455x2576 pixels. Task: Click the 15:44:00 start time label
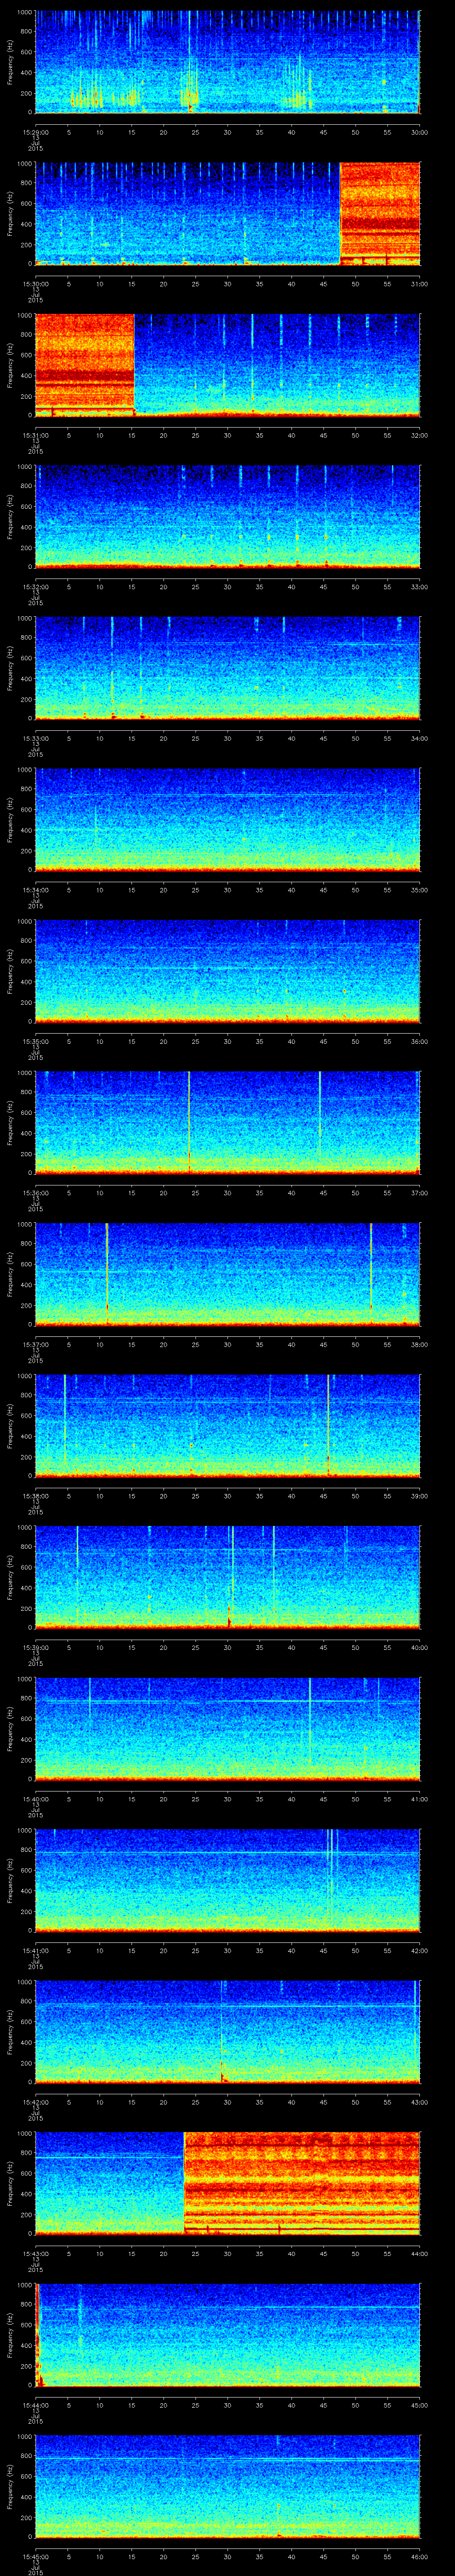[x=35, y=2405]
